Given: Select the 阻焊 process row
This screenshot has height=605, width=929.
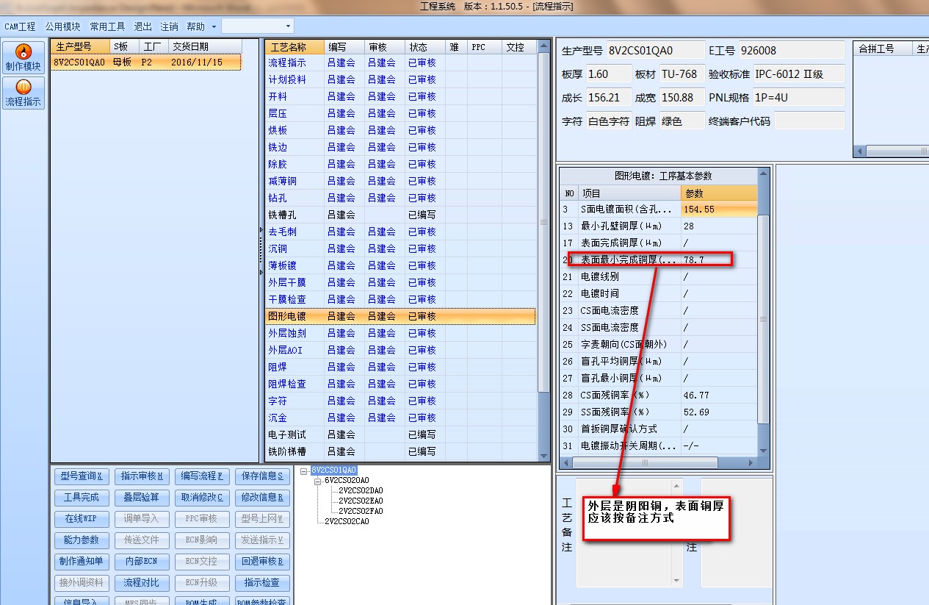Looking at the screenshot, I should coord(401,367).
